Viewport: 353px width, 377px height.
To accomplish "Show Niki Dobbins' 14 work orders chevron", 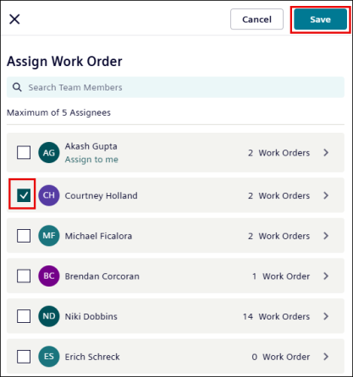I will click(326, 316).
